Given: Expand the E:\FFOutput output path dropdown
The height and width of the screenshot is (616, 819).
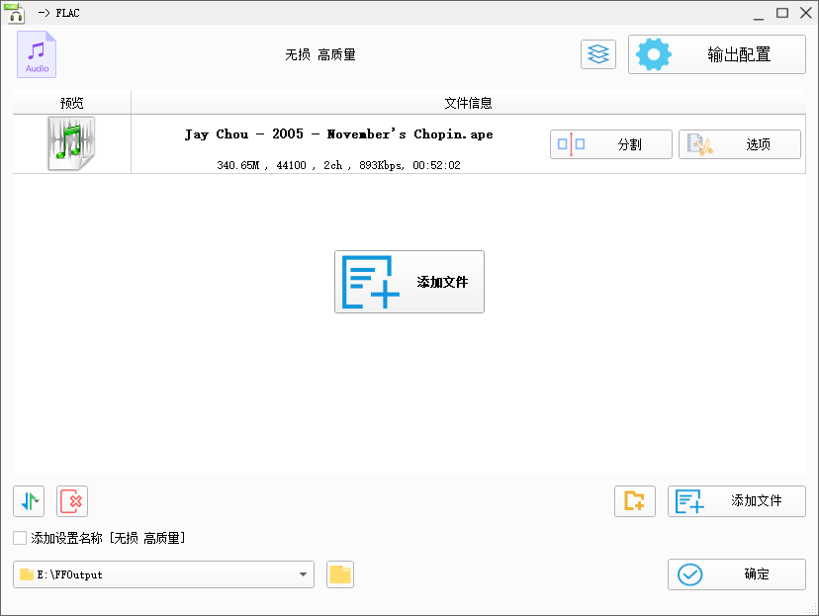Looking at the screenshot, I should [x=303, y=574].
